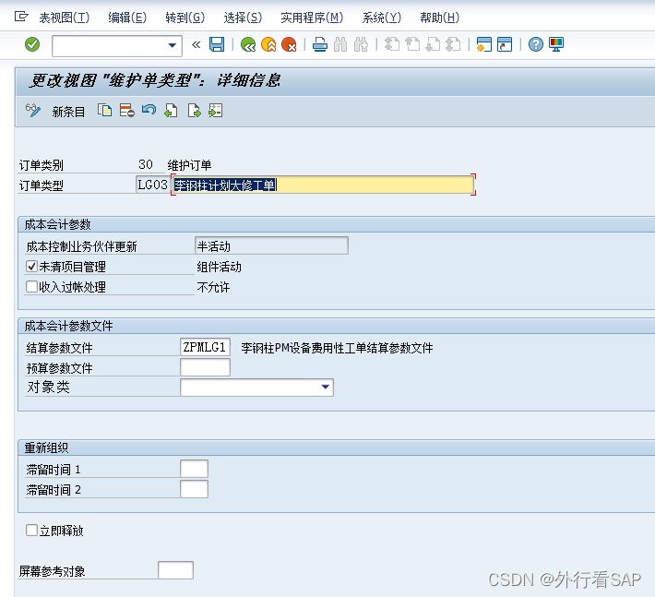Click the window menu icon at top-left

point(21,17)
